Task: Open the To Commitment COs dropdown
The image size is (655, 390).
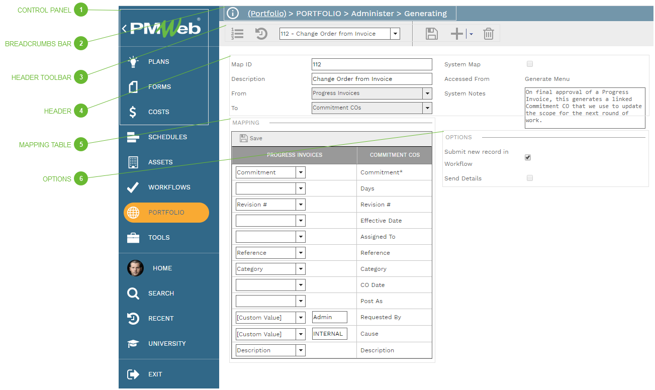Action: point(427,108)
